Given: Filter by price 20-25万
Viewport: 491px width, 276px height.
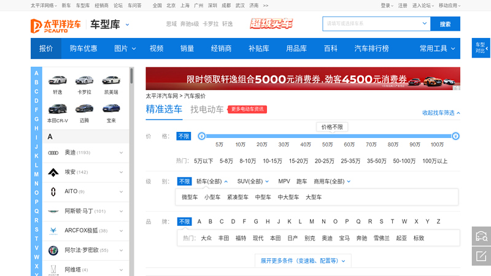Looking at the screenshot, I should click(325, 161).
